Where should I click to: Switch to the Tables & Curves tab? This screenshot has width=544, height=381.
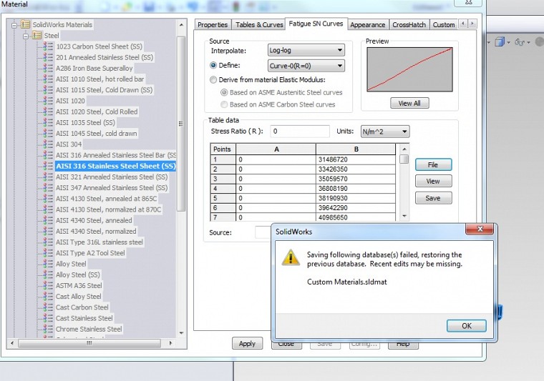(x=259, y=24)
